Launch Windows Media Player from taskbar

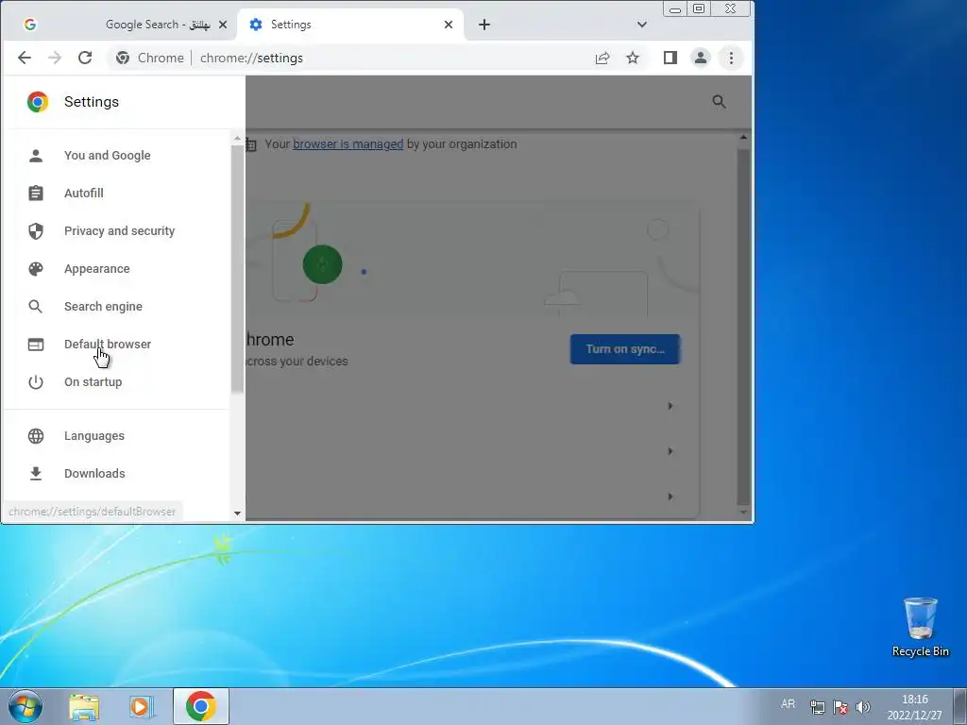point(142,707)
